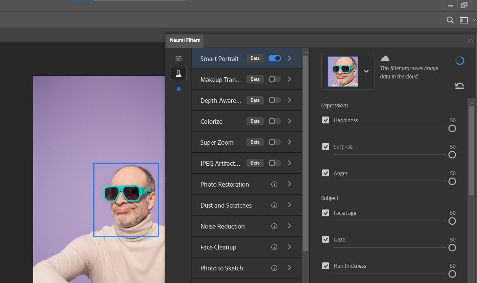The image size is (477, 283).
Task: Enable the Colorize filter toggle
Action: 275,121
